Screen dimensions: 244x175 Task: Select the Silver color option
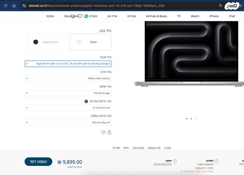click(91, 42)
